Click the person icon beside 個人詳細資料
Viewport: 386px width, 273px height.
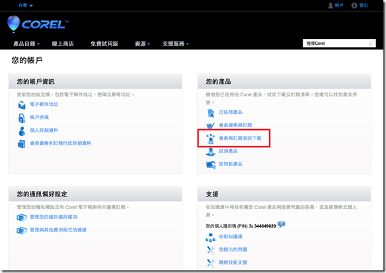point(22,131)
